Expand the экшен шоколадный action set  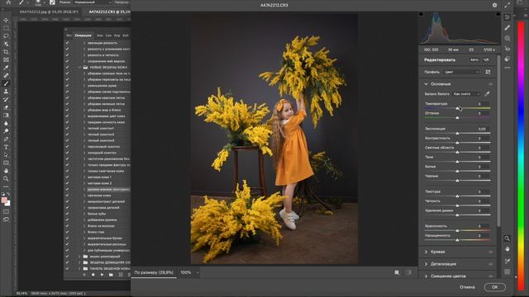click(x=80, y=257)
